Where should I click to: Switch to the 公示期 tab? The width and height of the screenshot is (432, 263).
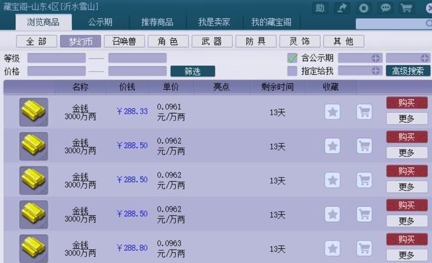pos(101,22)
